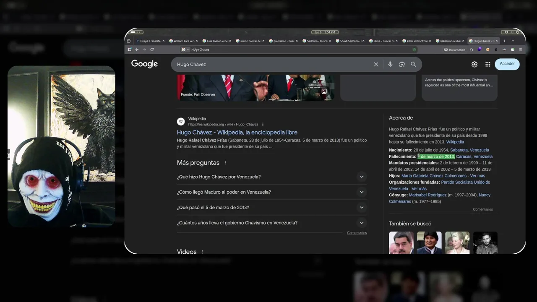Open Evo Morales thumbnail in También se buscó
Image resolution: width=537 pixels, height=302 pixels.
(x=429, y=242)
